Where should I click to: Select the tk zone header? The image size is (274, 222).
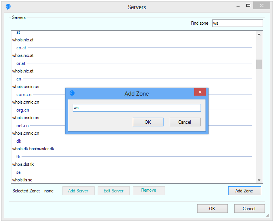click(x=18, y=157)
